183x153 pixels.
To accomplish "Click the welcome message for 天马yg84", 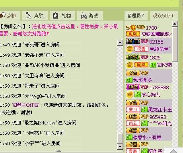I will click(x=33, y=96).
